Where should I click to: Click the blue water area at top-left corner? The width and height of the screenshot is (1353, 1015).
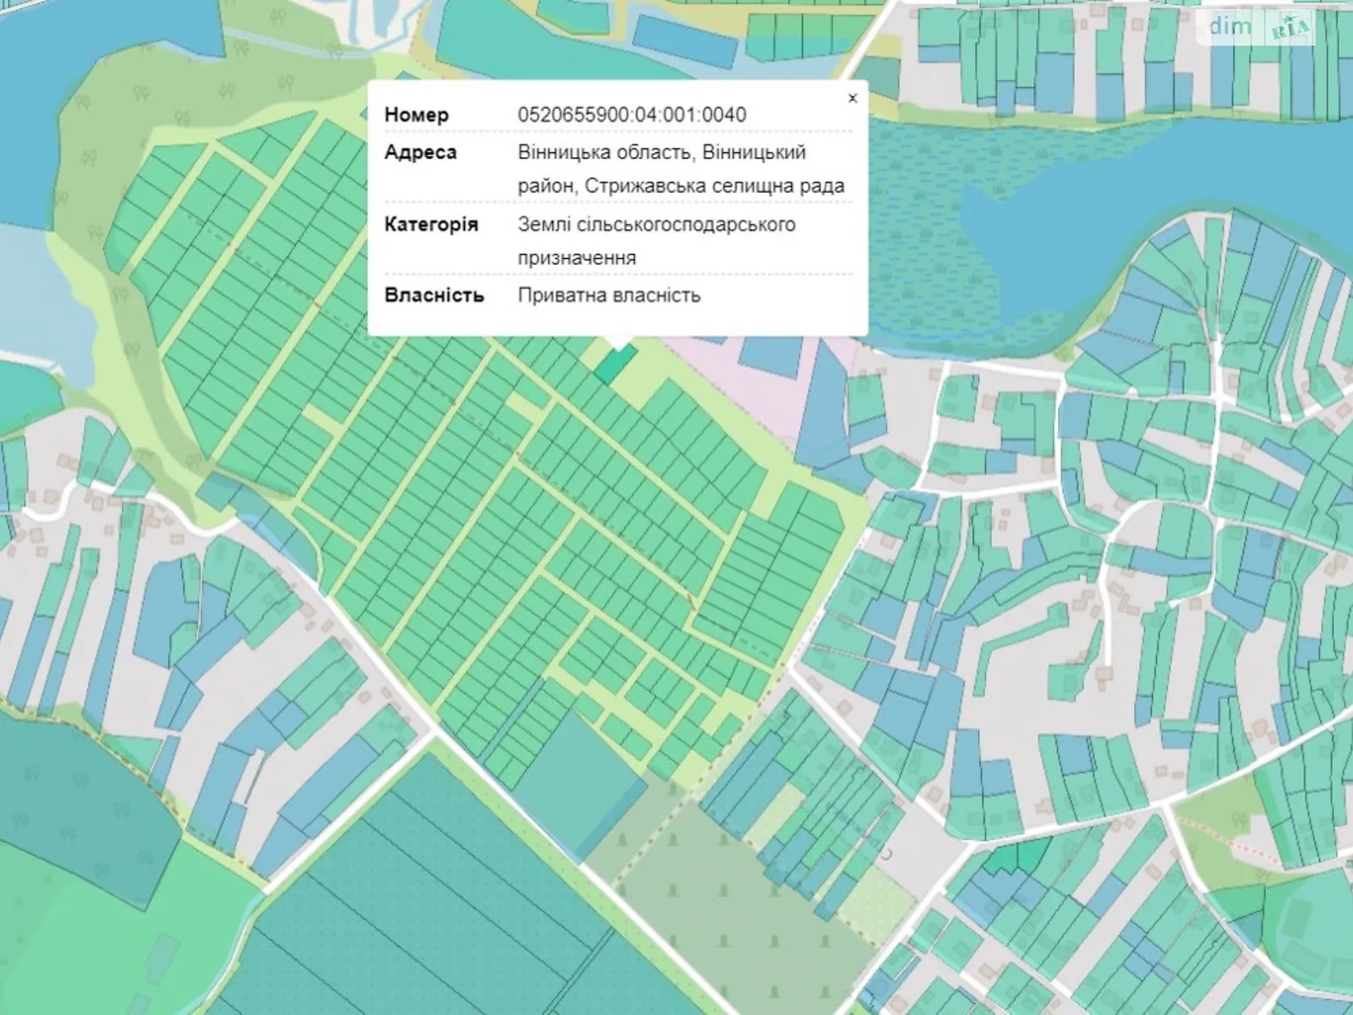(25, 127)
